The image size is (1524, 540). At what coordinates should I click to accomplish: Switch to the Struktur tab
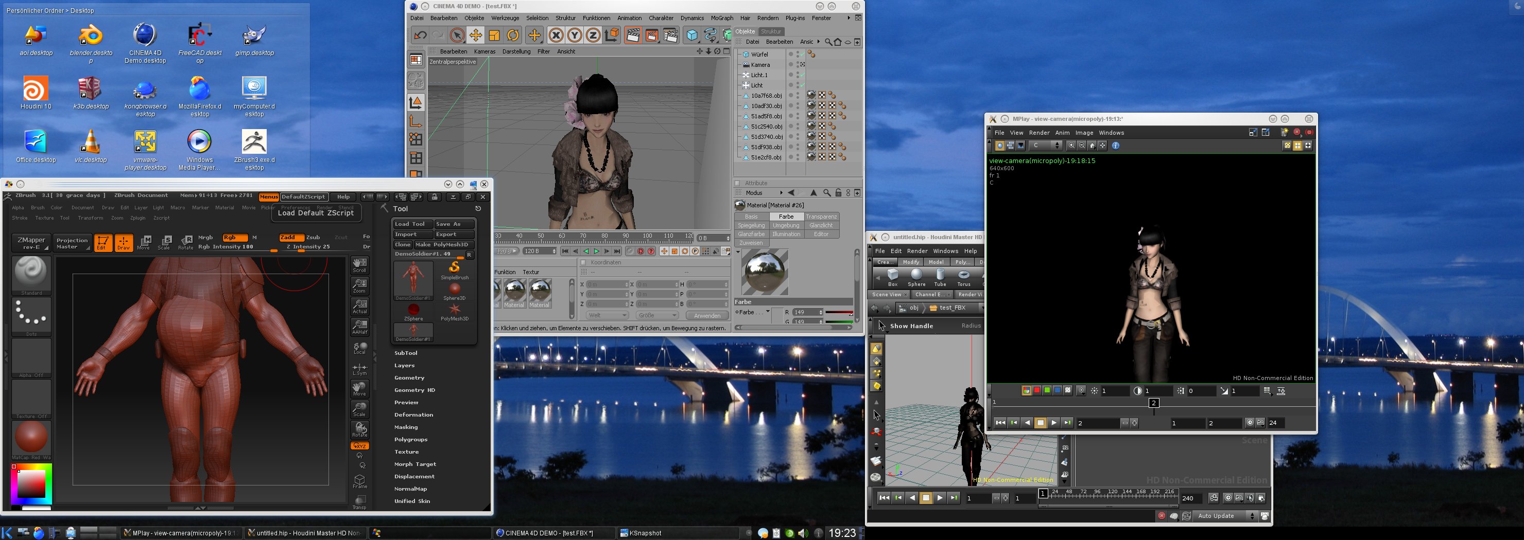(x=770, y=31)
